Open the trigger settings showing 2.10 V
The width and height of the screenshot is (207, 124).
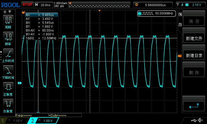190,5
